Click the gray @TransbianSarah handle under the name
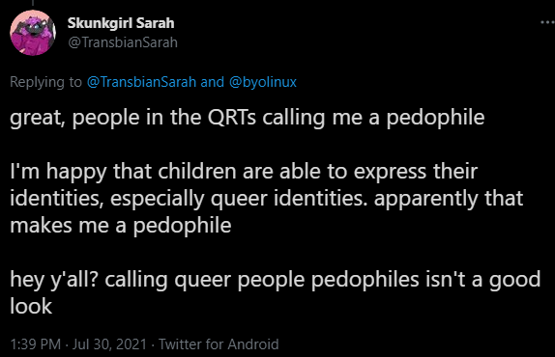This screenshot has width=555, height=357. pos(123,42)
